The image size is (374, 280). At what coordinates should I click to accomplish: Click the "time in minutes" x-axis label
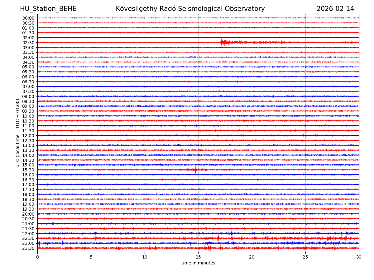tap(198, 263)
